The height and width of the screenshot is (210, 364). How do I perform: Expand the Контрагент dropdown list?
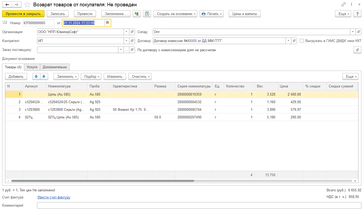(x=127, y=41)
